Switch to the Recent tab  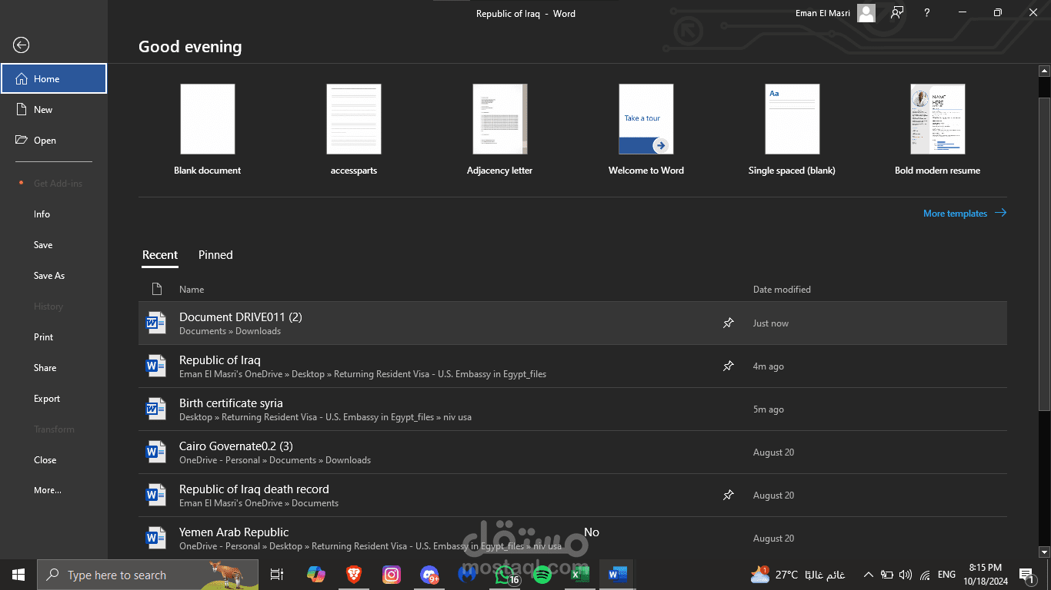point(160,255)
